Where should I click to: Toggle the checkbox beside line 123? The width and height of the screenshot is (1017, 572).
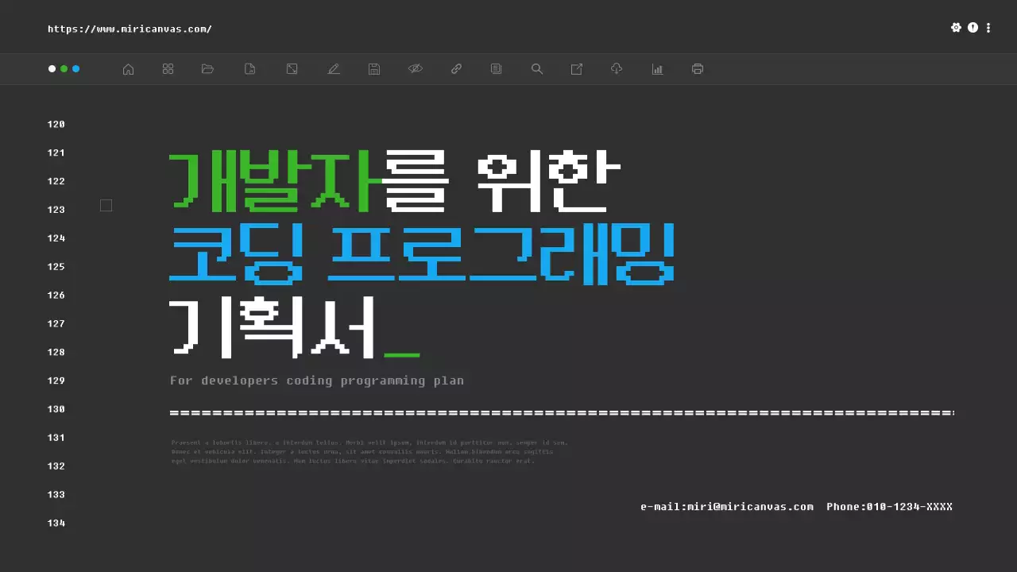click(x=106, y=205)
